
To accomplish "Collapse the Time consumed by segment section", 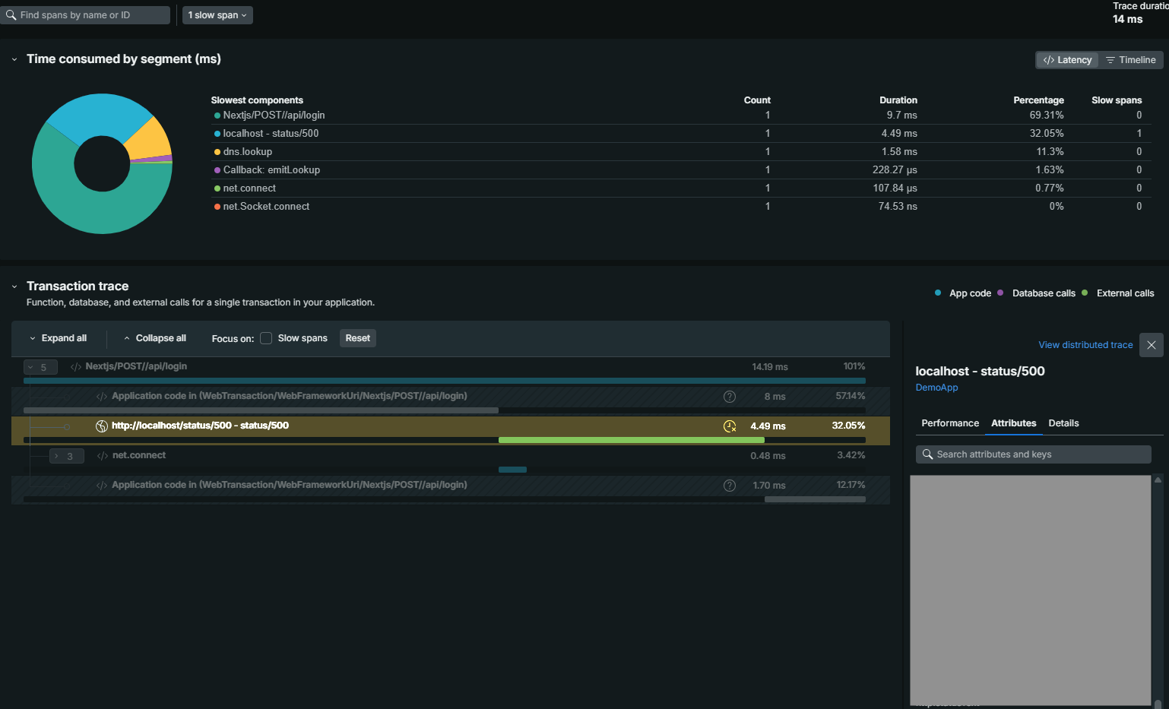I will [x=14, y=59].
